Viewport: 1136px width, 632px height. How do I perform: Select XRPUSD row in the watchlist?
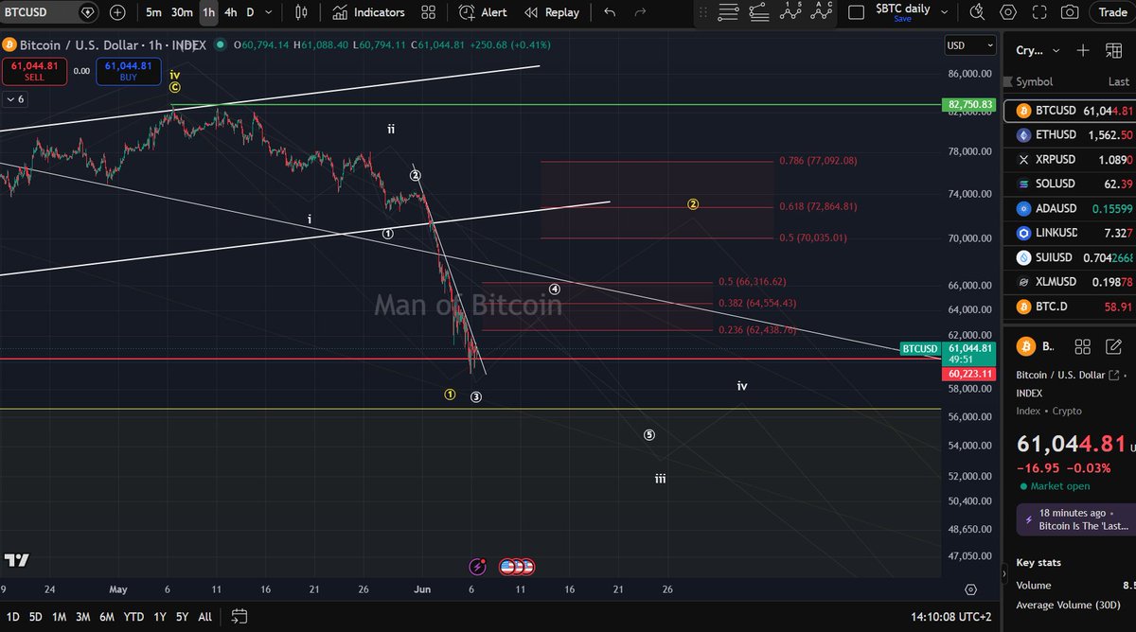coord(1070,160)
